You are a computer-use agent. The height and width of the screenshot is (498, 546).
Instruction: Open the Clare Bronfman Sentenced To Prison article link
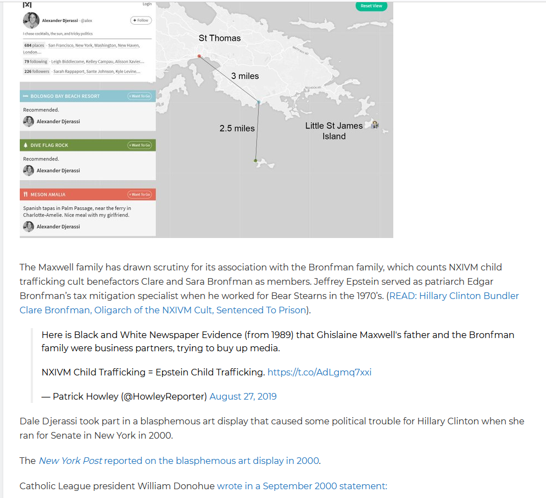pyautogui.click(x=269, y=303)
